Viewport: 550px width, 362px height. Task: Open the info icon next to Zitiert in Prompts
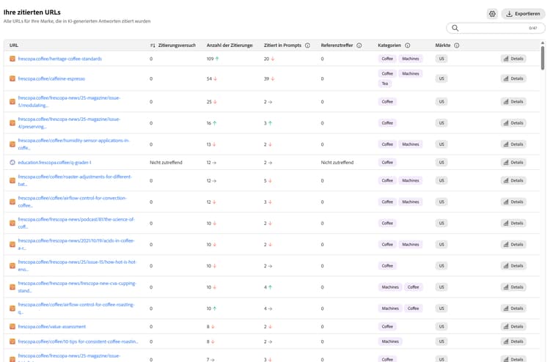(x=307, y=45)
